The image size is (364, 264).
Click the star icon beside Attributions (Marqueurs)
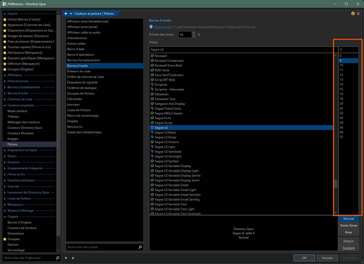click(x=5, y=53)
